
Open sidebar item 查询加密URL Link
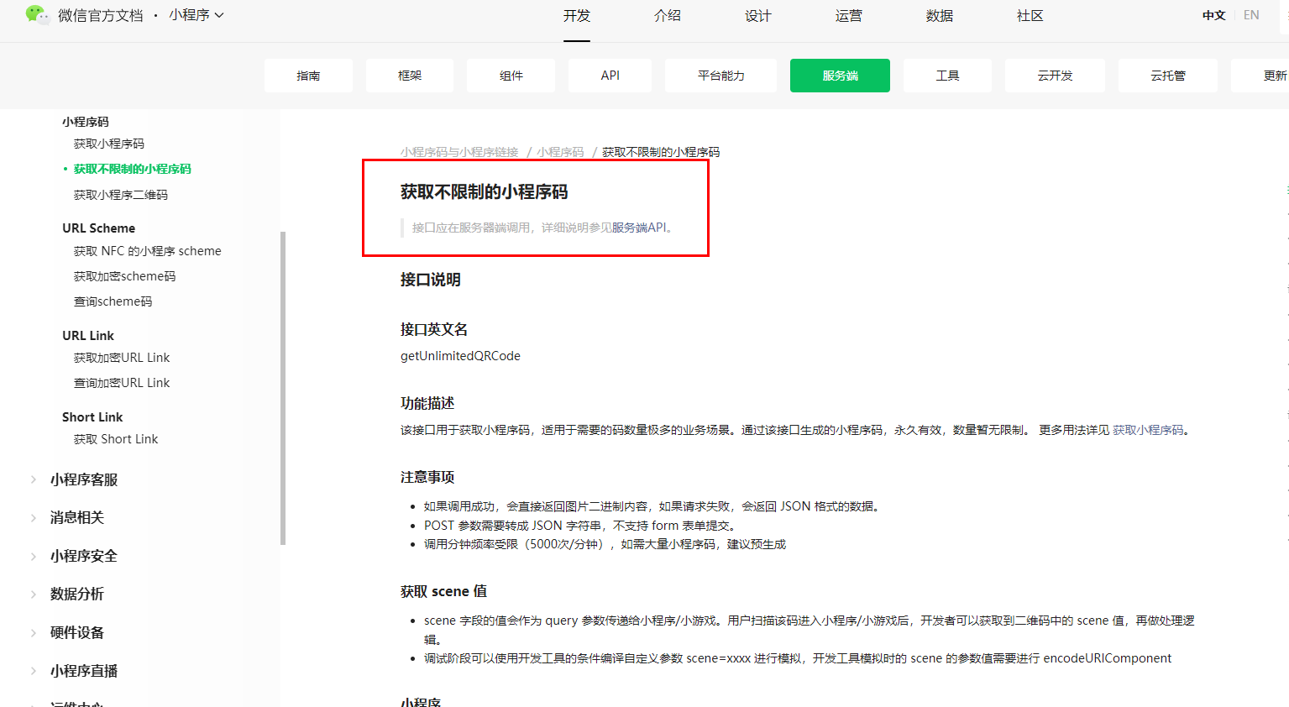point(122,383)
